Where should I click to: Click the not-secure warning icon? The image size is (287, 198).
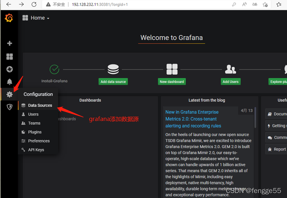[48, 4]
